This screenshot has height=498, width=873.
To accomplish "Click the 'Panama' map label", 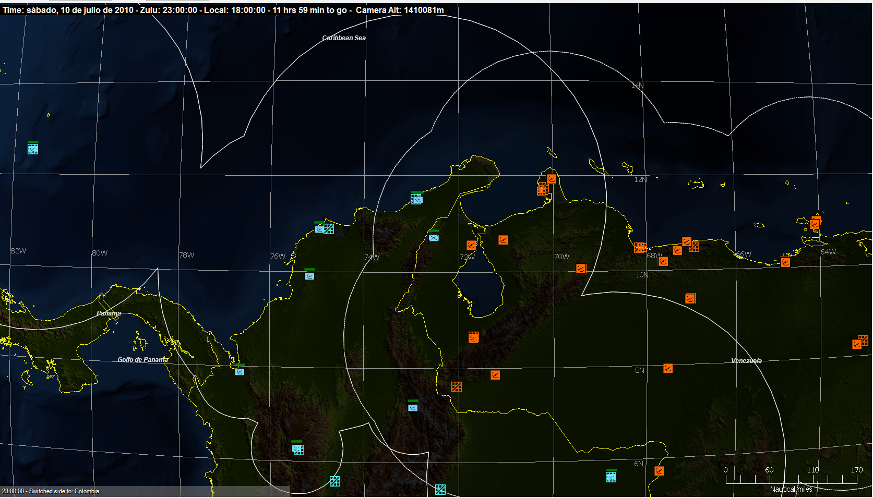I will point(109,313).
